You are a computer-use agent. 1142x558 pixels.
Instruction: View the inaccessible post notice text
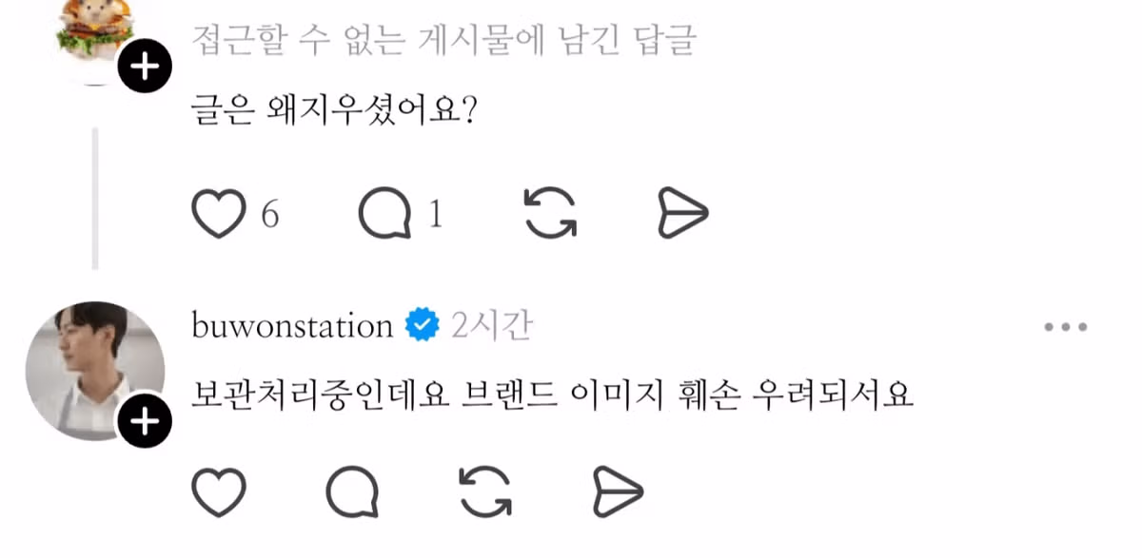pyautogui.click(x=444, y=41)
